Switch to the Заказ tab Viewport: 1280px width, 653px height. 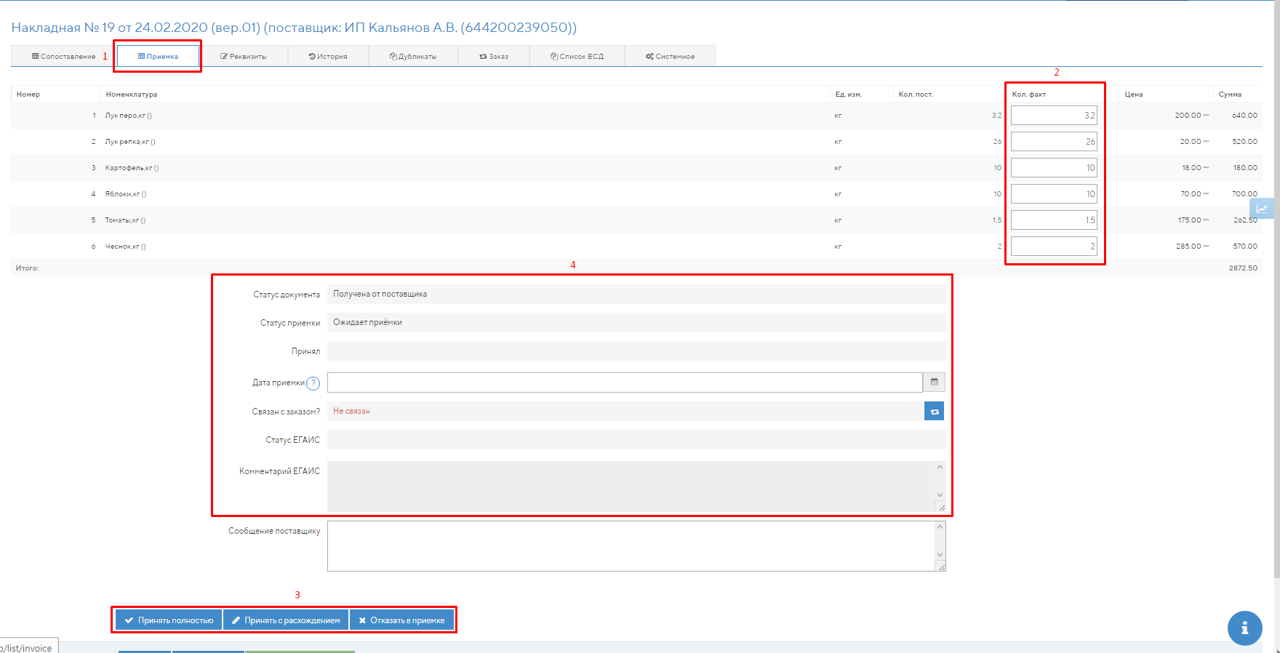point(494,57)
